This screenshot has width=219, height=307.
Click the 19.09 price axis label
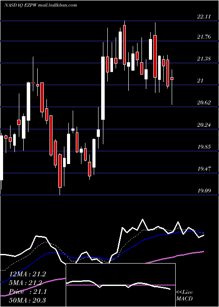[x=204, y=190]
